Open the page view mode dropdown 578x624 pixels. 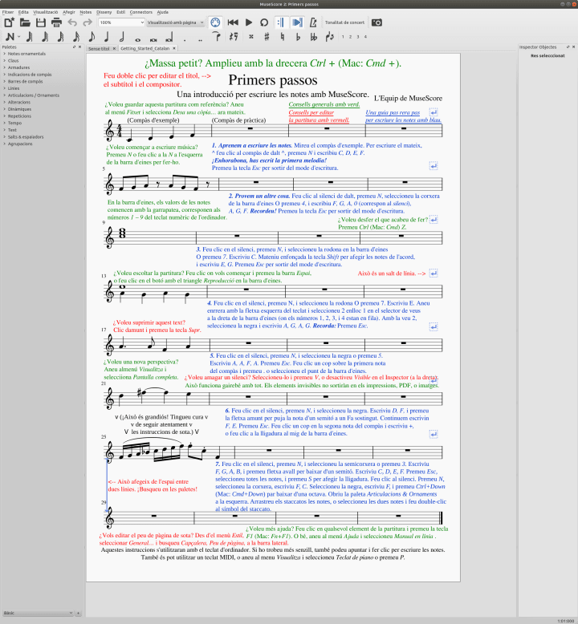[176, 22]
